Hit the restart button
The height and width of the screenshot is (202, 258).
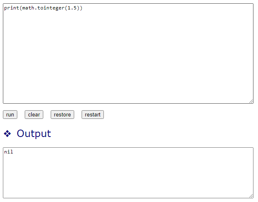click(x=93, y=115)
